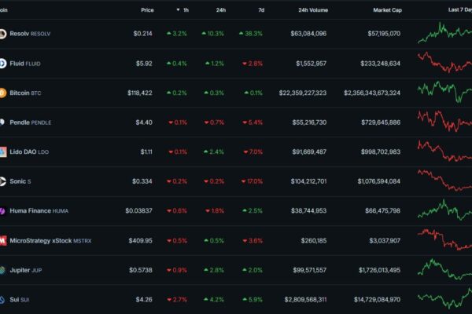Click the Jupiter coin logo icon
The height and width of the screenshot is (314, 472).
(x=2, y=270)
